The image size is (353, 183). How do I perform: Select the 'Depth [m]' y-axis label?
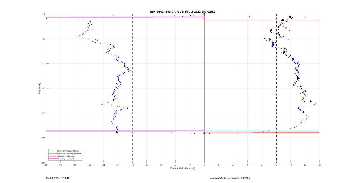(x=39, y=88)
